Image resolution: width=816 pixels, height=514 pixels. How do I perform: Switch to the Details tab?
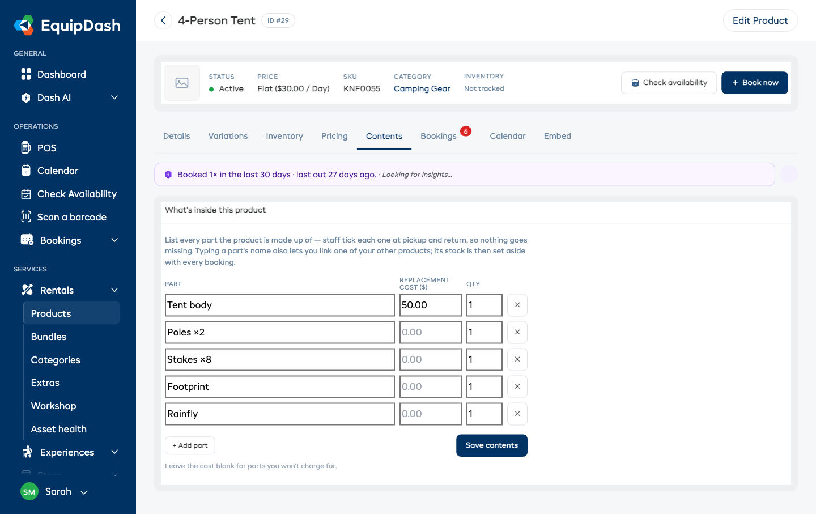[x=177, y=136]
